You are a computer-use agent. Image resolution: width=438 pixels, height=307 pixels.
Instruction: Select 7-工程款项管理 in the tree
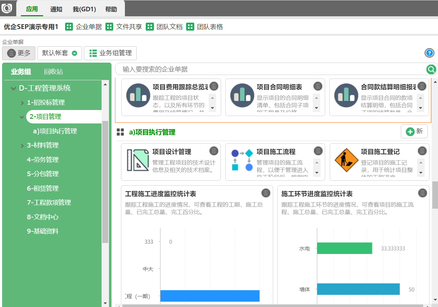(49, 203)
